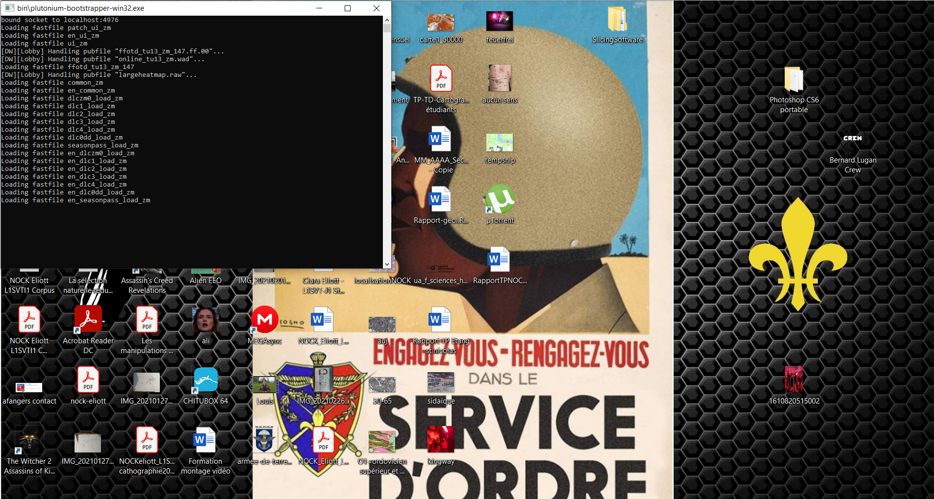Launch the CHITUBOX 64 shortcut

click(x=205, y=380)
